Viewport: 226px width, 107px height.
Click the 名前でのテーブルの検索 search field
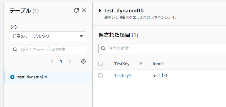tap(48, 50)
